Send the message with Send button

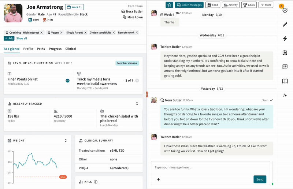pos(260,179)
